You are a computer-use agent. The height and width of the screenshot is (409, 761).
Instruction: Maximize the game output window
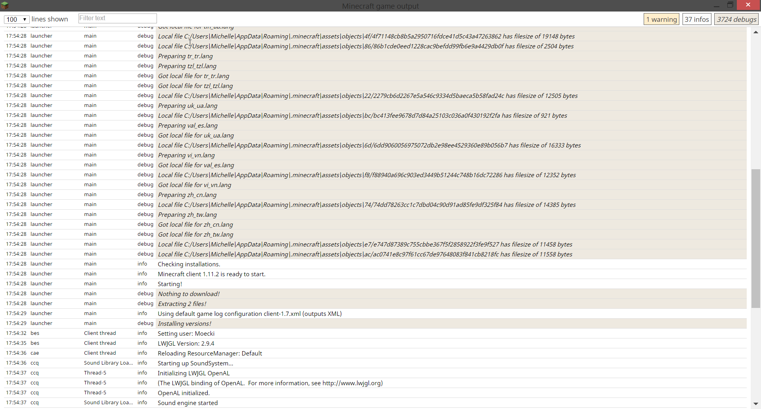[730, 5]
